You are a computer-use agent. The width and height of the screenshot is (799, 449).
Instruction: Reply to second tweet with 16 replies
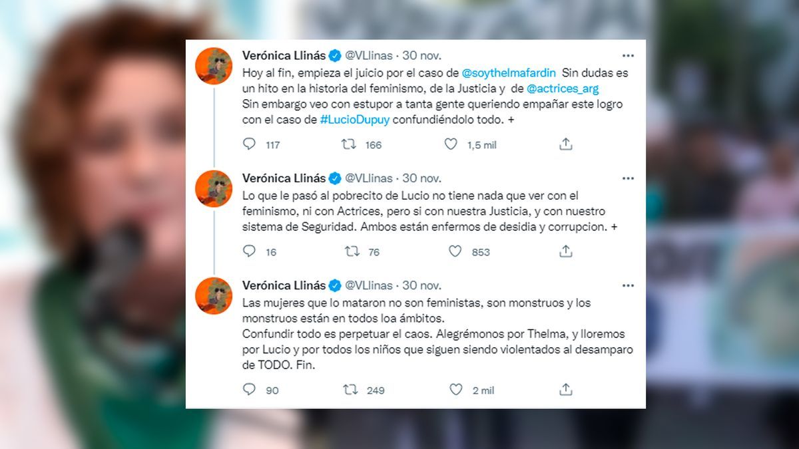point(249,251)
